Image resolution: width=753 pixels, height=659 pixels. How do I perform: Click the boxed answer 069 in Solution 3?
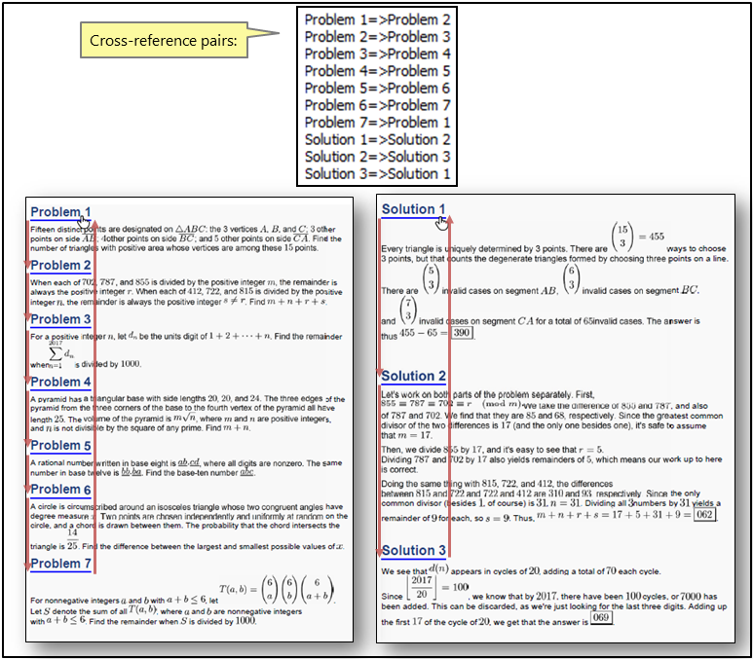601,617
